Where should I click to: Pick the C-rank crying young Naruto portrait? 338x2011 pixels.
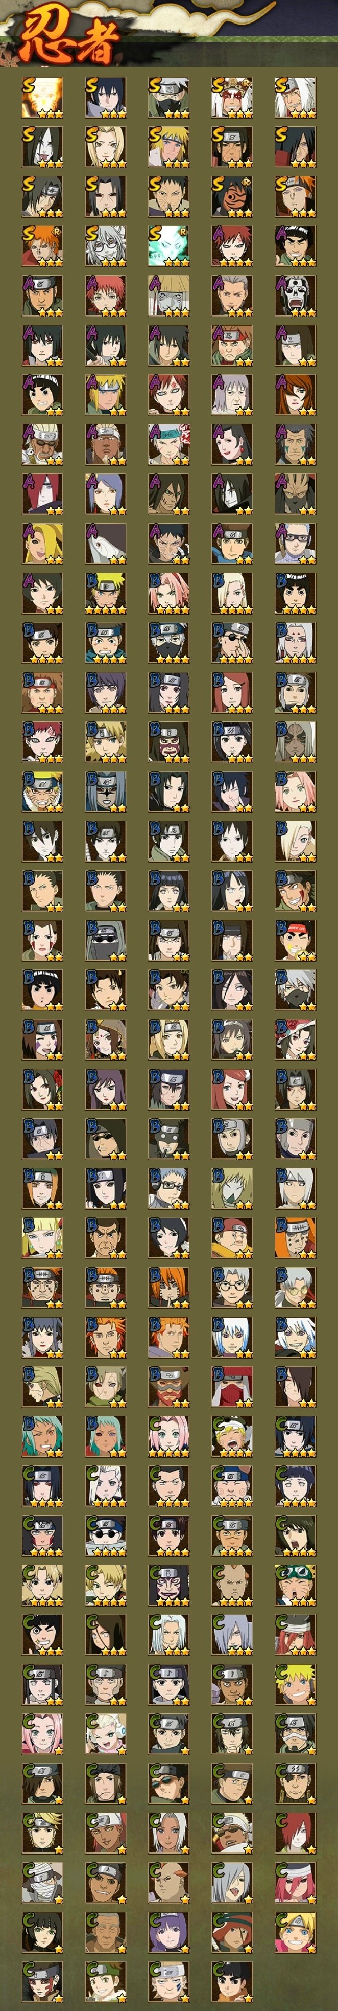[x=232, y=1436]
